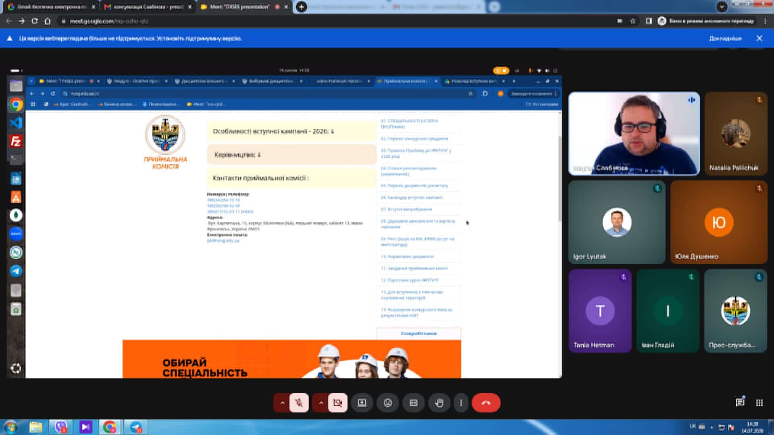Screen dimensions: 774x435
Task: Turn on captions in the call toolbar
Action: 414,403
